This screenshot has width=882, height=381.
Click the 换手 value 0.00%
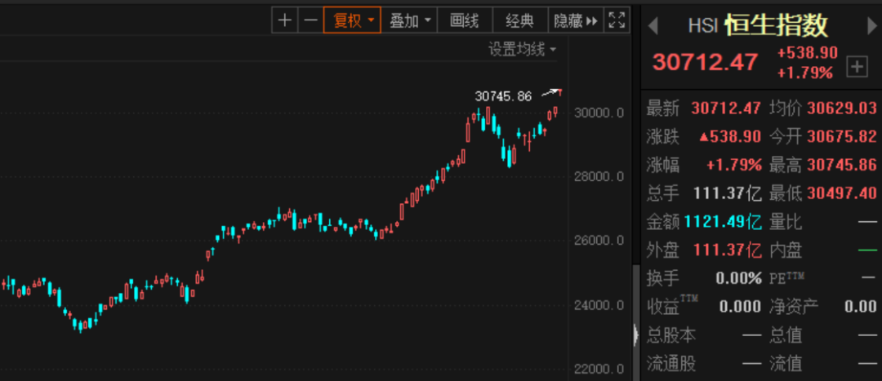[x=738, y=278]
